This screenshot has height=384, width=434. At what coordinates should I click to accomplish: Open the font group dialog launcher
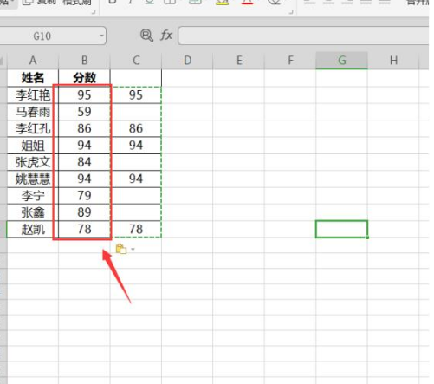click(291, 12)
